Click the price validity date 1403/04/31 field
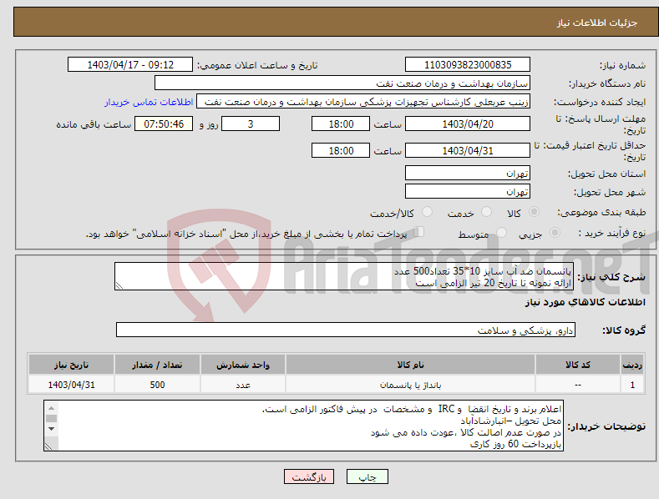This screenshot has width=659, height=499. 468,150
